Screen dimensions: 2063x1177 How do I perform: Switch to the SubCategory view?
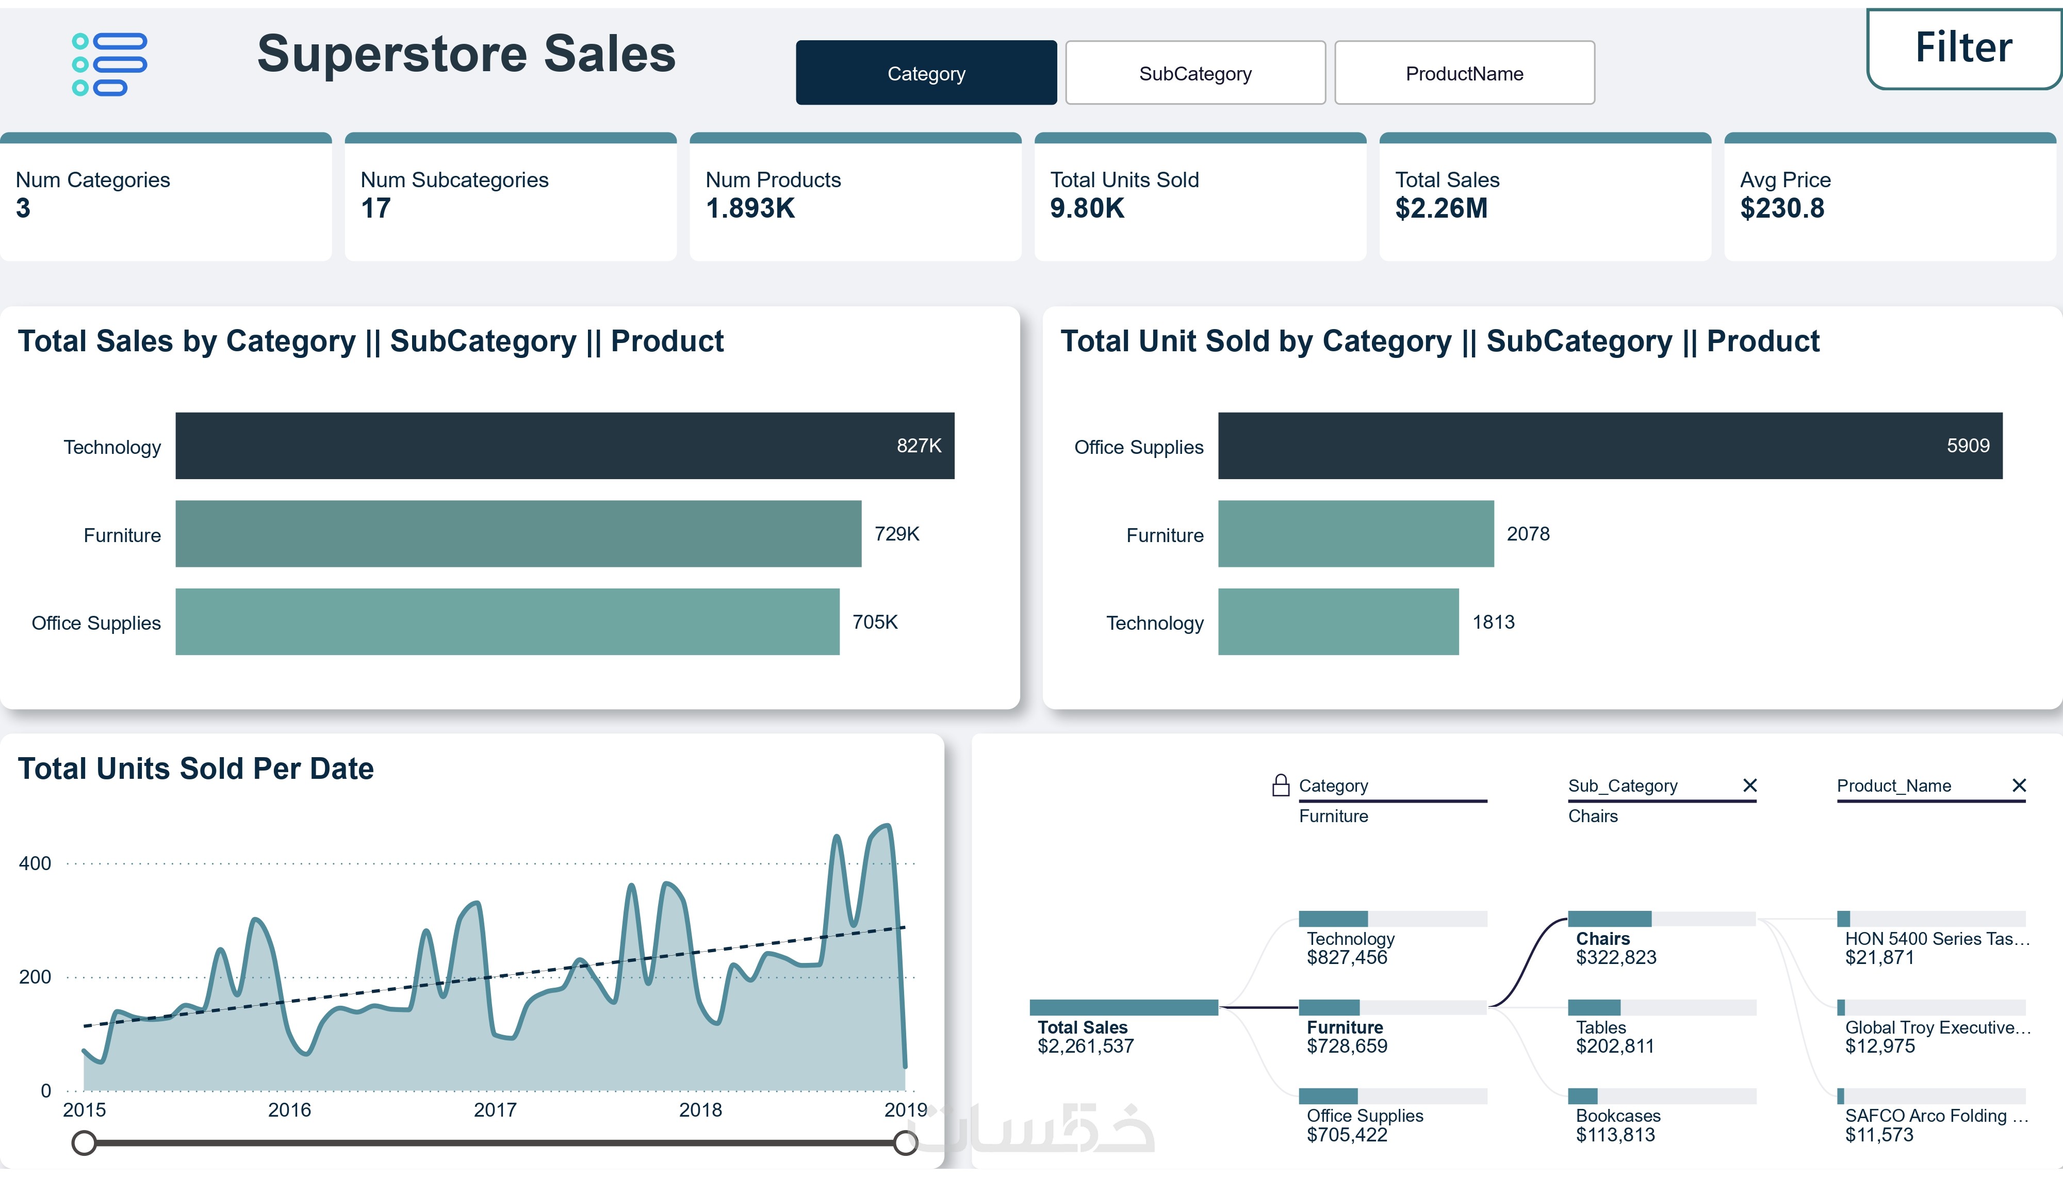1194,73
